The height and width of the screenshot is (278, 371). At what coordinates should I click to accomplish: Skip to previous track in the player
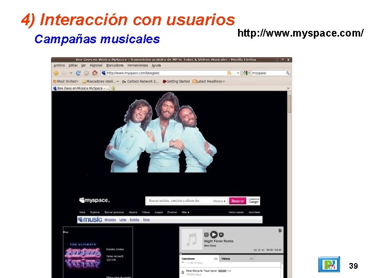206,235
